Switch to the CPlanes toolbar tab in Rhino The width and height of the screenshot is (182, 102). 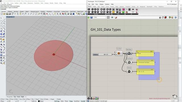coord(10,12)
